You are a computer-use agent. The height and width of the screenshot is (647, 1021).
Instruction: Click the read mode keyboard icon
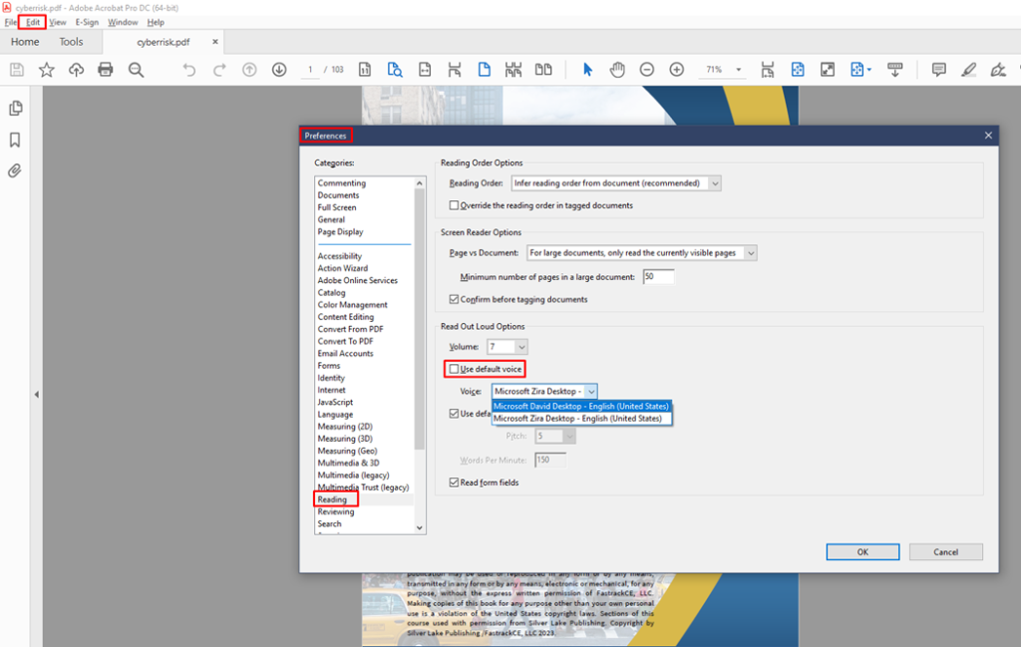pyautogui.click(x=895, y=70)
